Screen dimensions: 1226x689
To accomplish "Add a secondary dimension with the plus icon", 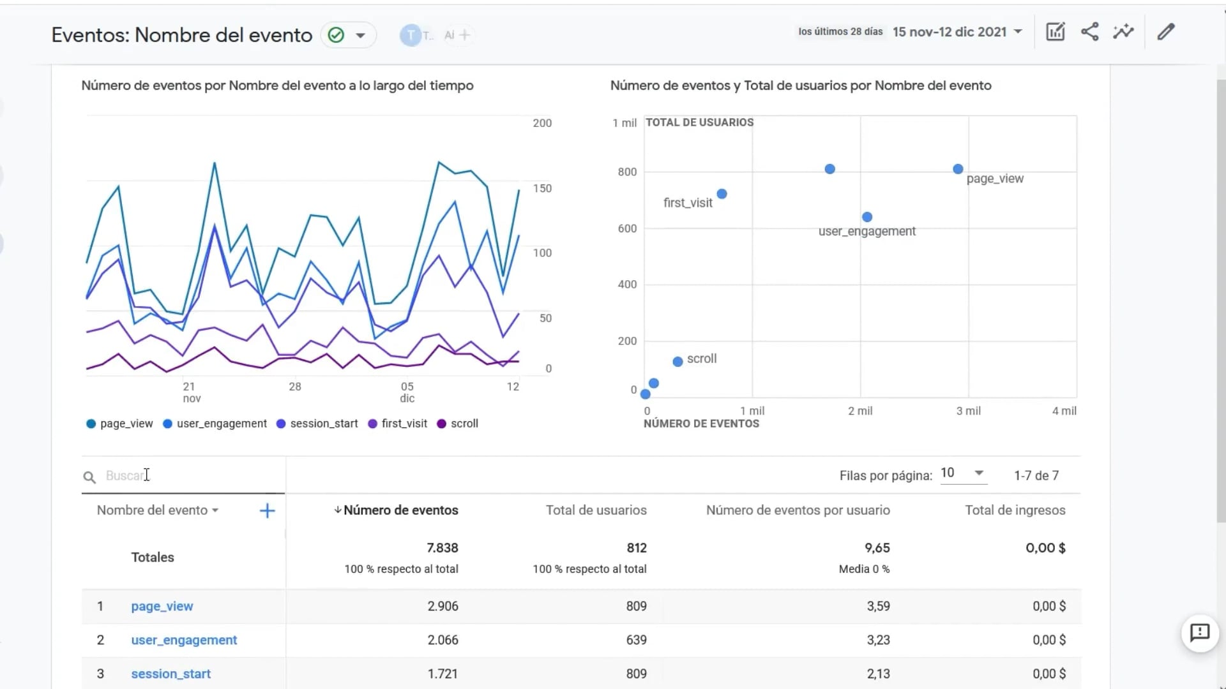I will tap(267, 510).
